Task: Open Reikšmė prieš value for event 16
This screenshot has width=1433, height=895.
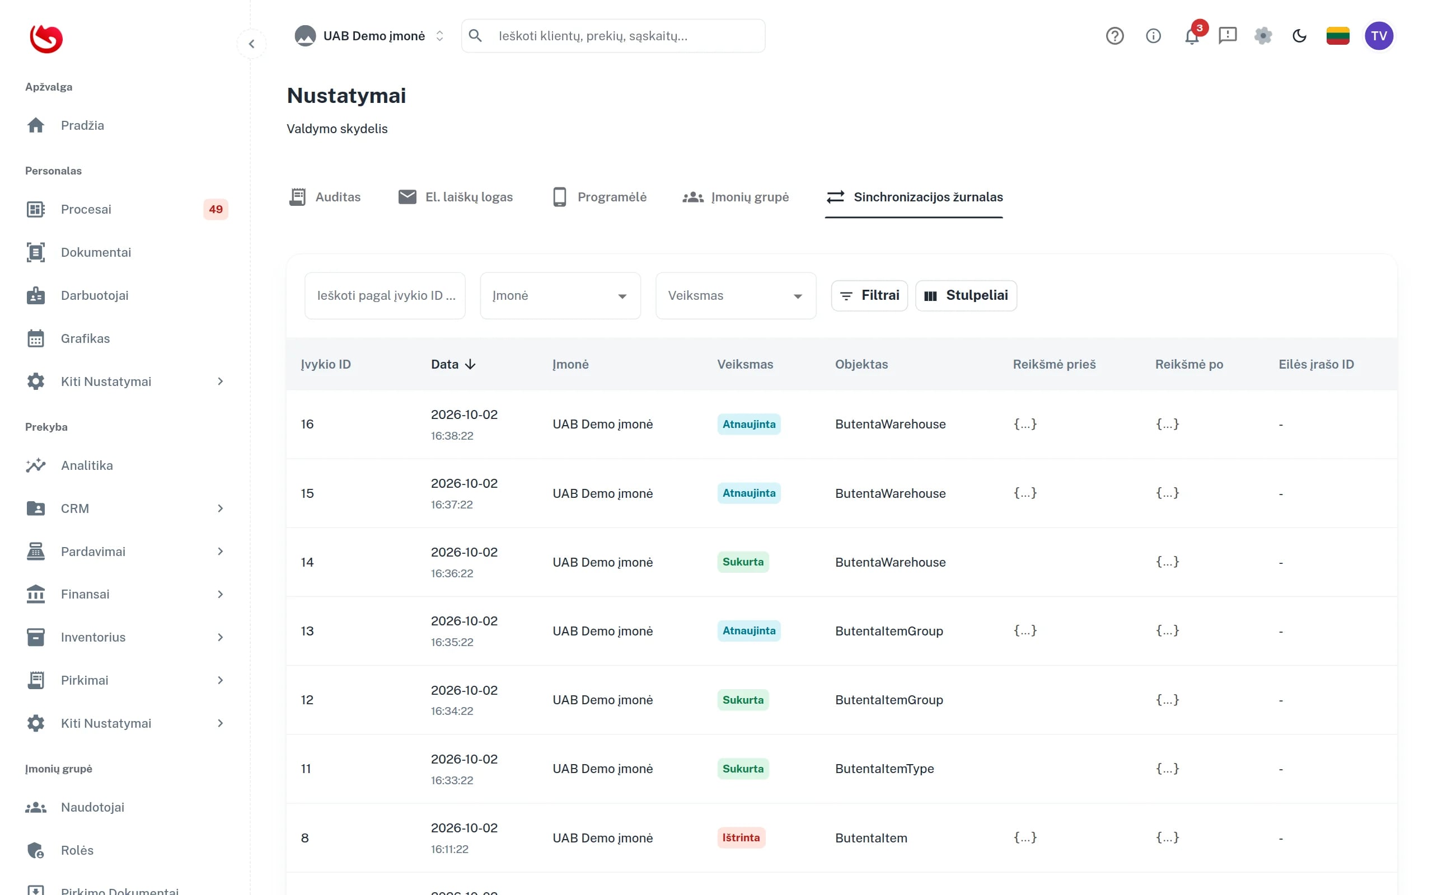Action: pos(1025,424)
